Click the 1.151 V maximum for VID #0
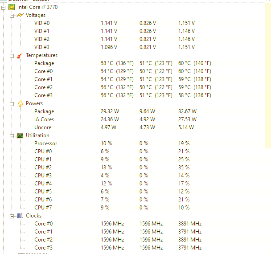The width and height of the screenshot is (271, 254). tap(187, 23)
